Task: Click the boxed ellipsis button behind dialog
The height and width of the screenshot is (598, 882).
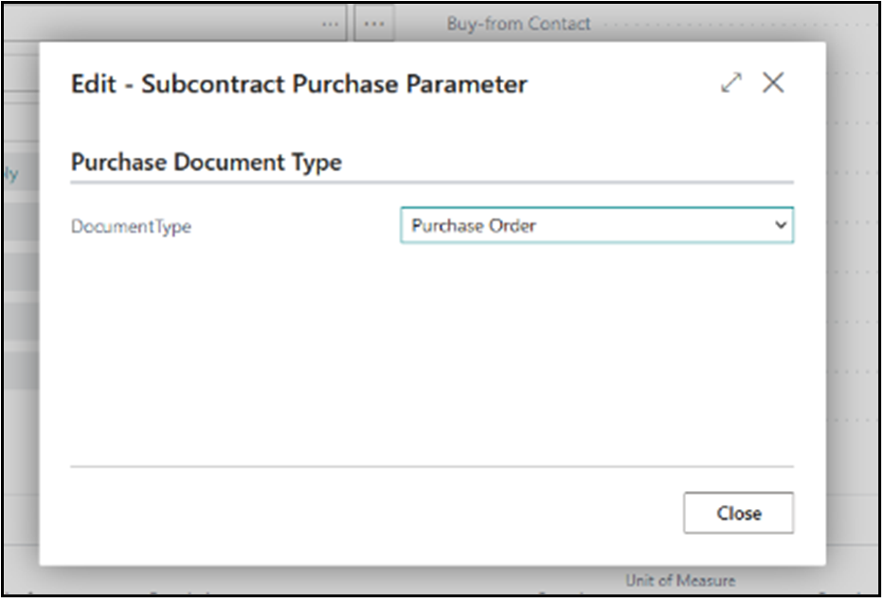Action: click(374, 24)
